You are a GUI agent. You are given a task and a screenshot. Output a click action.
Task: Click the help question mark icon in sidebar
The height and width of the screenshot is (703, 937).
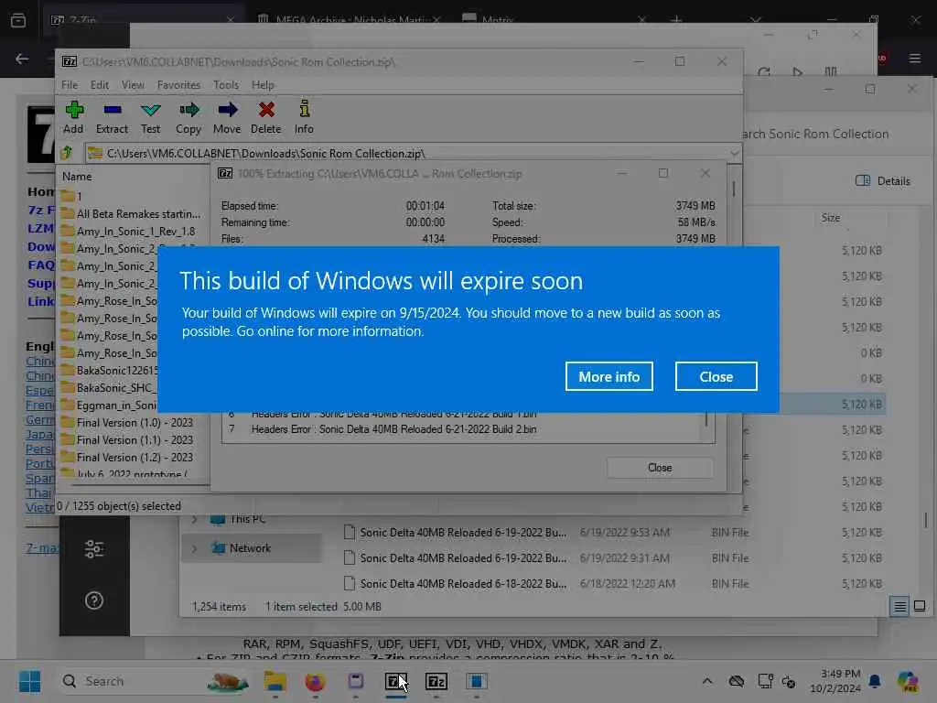pyautogui.click(x=94, y=600)
